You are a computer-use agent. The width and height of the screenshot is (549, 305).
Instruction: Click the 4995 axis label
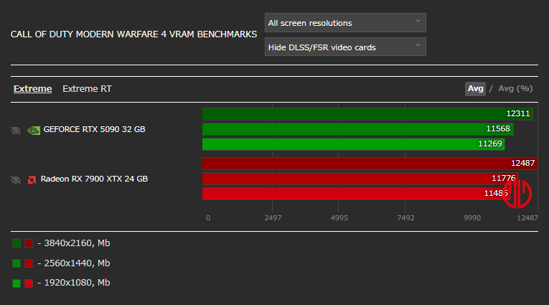pyautogui.click(x=339, y=218)
